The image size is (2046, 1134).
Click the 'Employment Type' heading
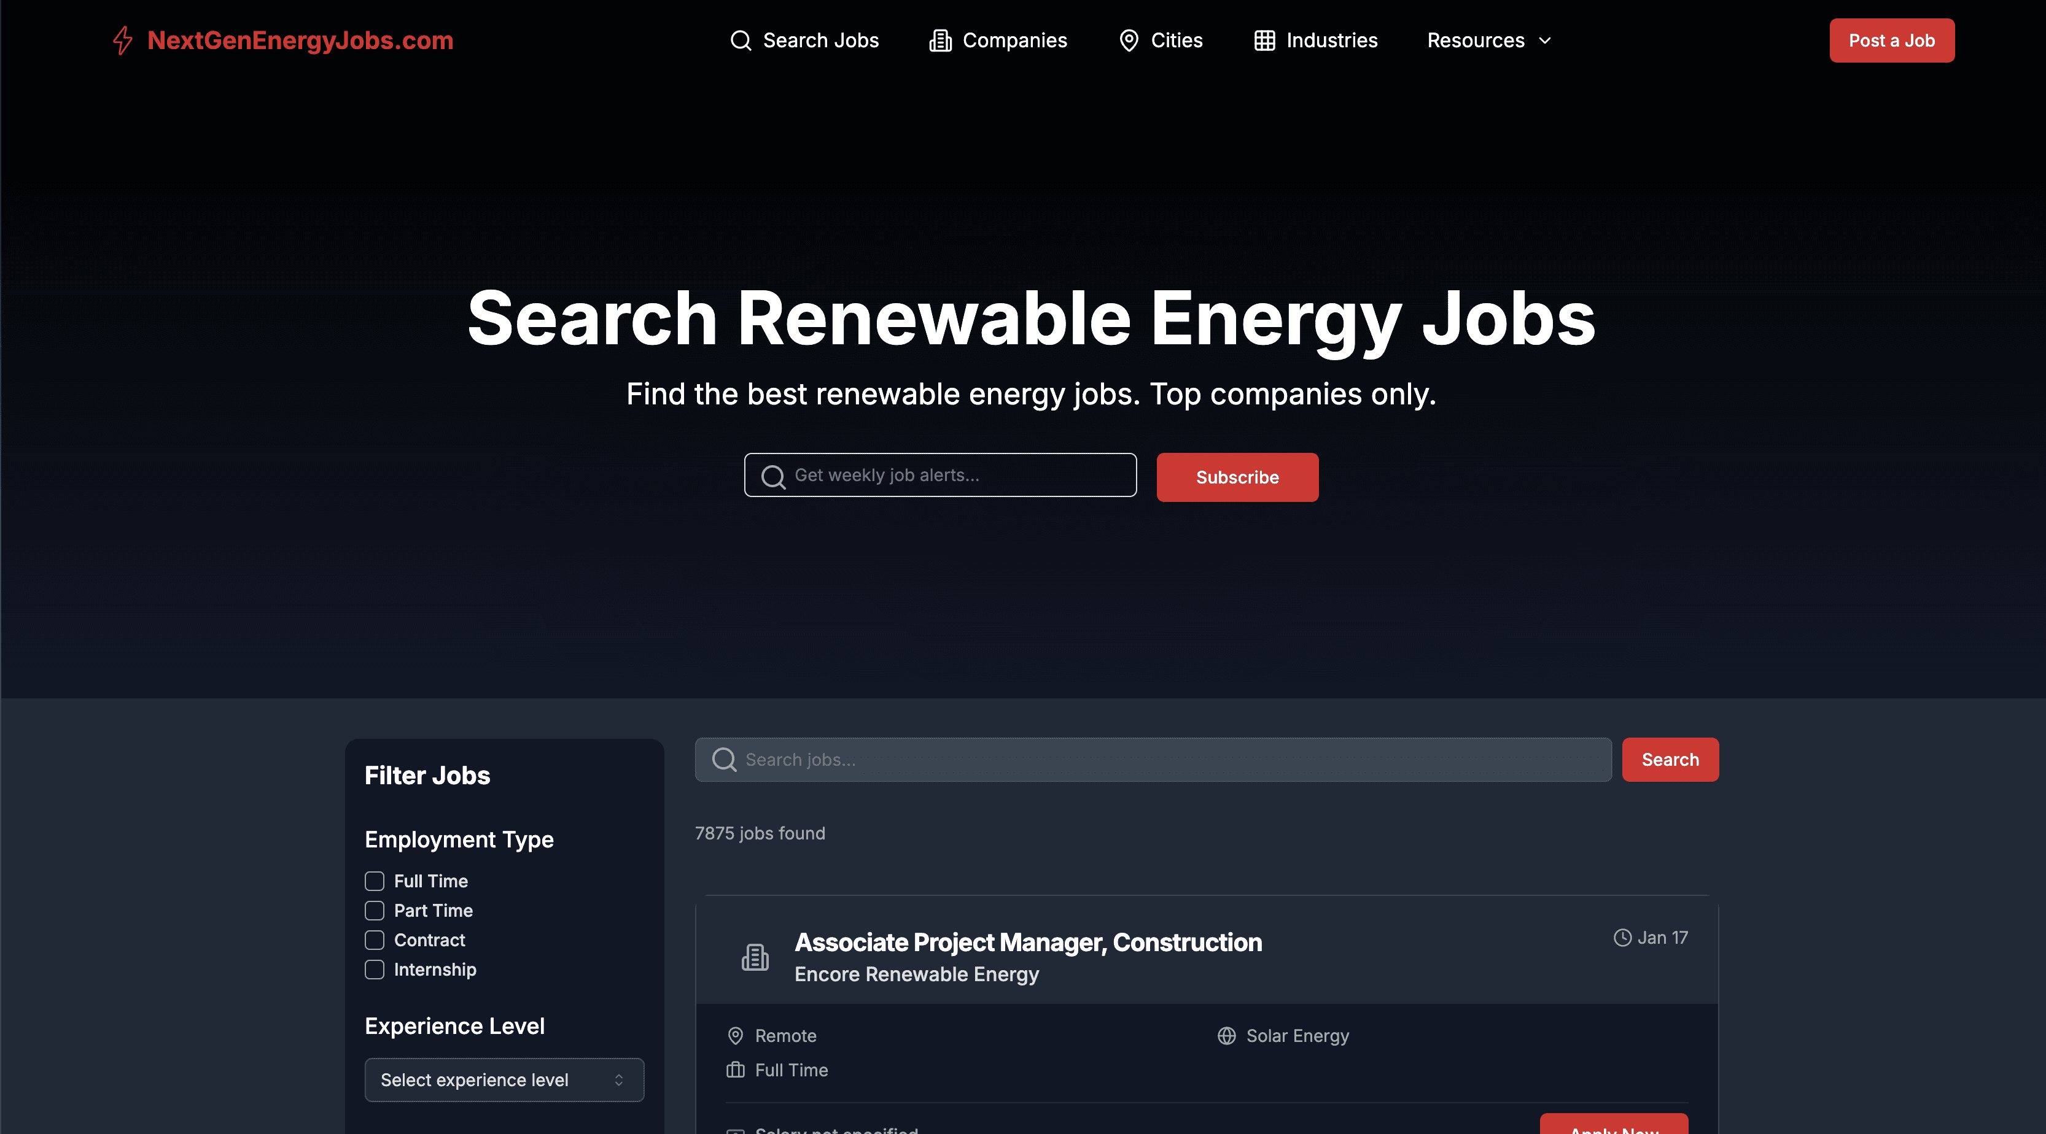tap(459, 839)
